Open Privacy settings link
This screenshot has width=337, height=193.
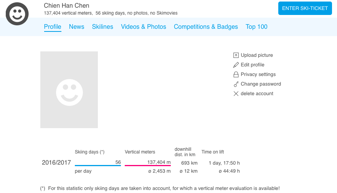click(258, 74)
